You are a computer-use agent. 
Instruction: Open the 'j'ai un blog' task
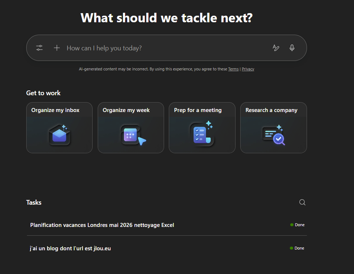70,248
